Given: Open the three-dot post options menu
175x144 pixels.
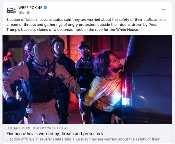Looking at the screenshot, I should pyautogui.click(x=164, y=10).
